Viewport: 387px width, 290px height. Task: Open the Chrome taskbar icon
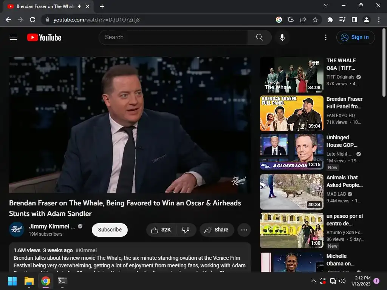click(46, 281)
